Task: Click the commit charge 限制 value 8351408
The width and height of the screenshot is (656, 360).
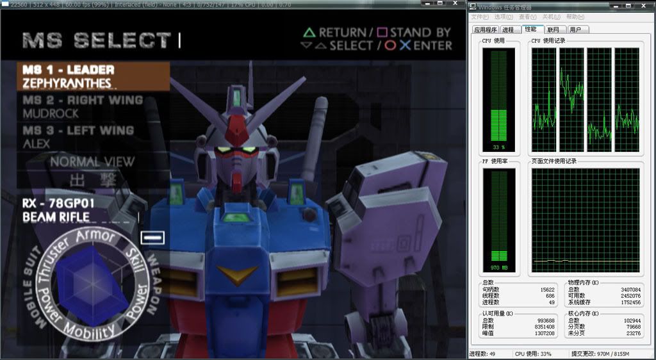Action: 546,327
